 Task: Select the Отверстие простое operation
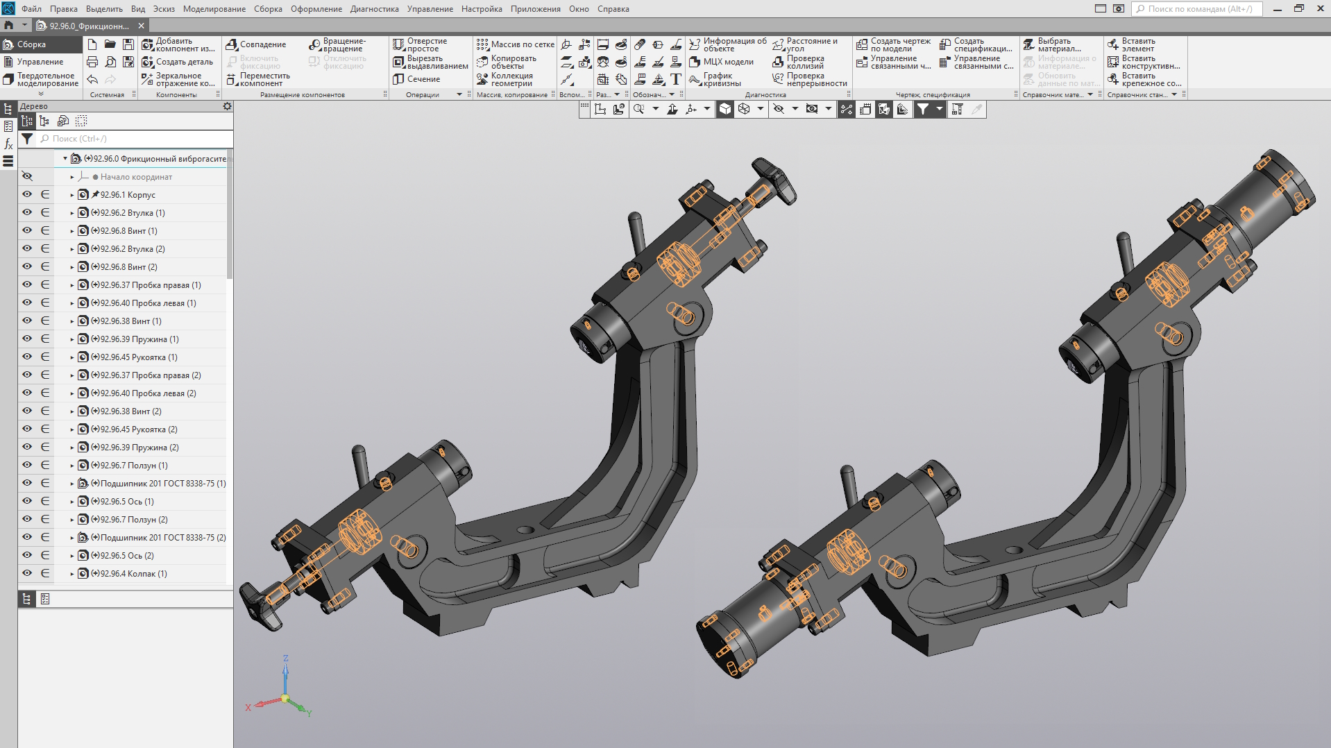(421, 44)
